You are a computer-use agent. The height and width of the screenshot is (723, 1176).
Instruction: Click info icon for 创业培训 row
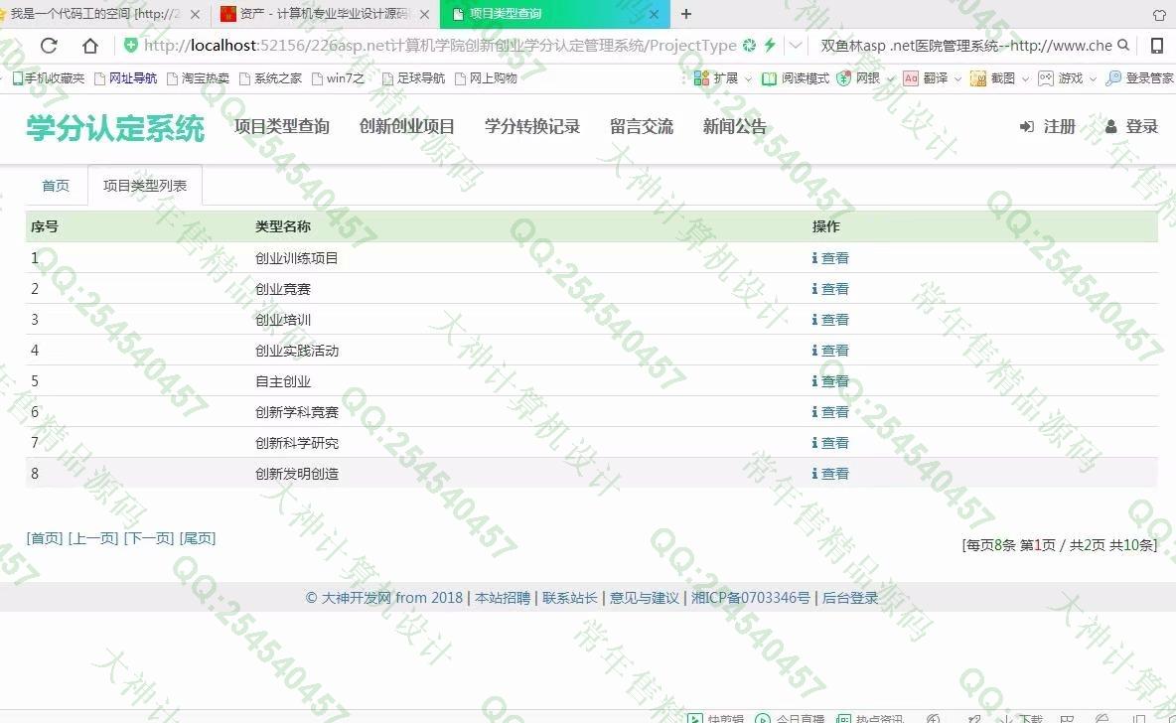click(814, 320)
